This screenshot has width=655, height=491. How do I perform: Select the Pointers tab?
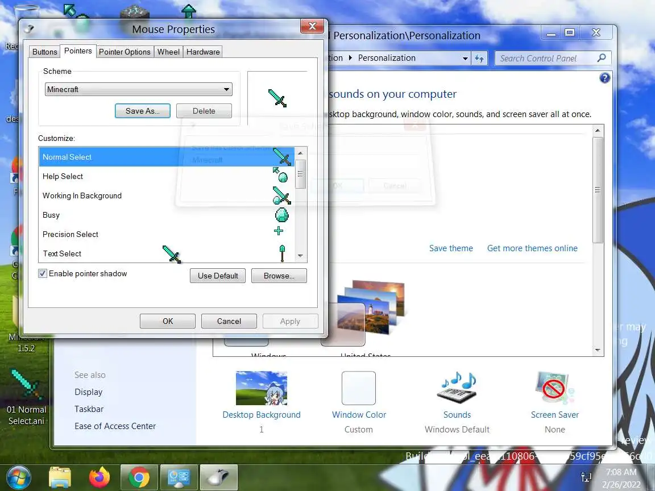tap(78, 51)
